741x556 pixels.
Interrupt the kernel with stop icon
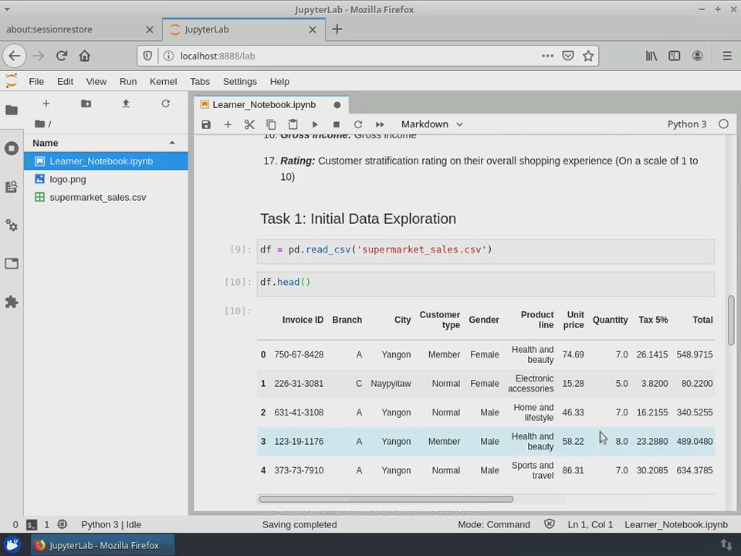pyautogui.click(x=337, y=124)
